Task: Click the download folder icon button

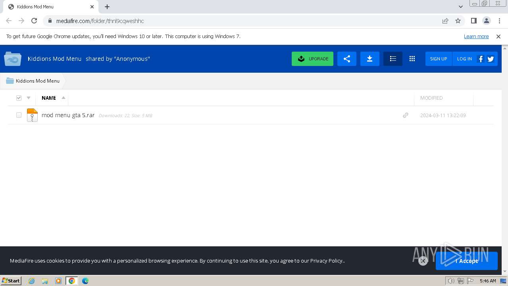Action: (369, 59)
